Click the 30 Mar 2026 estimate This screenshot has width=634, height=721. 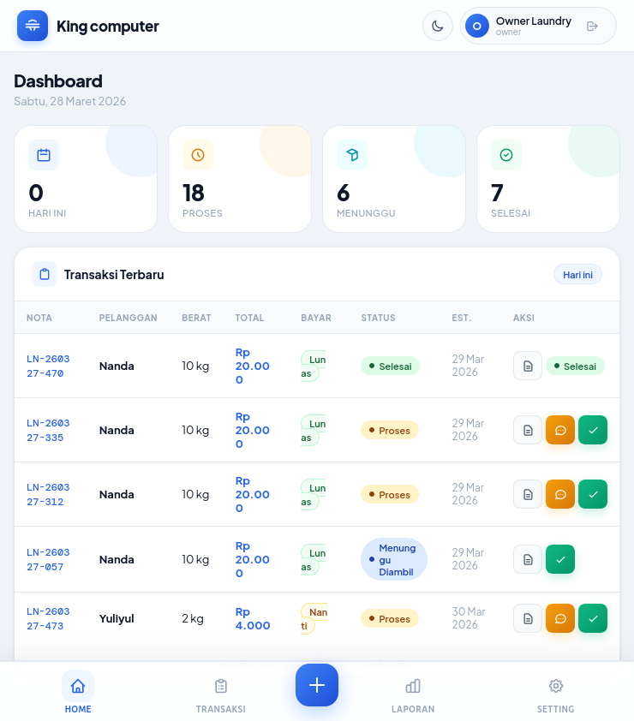pos(469,618)
